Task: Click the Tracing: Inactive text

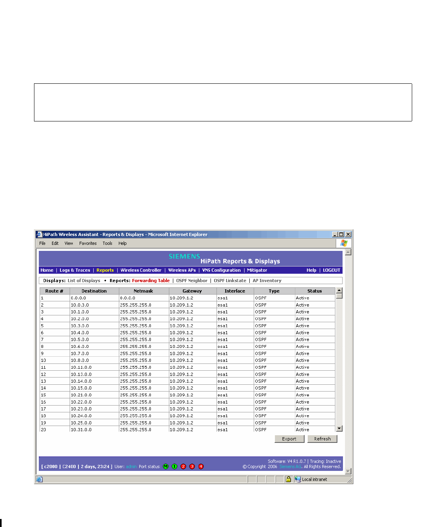Action: (325, 461)
